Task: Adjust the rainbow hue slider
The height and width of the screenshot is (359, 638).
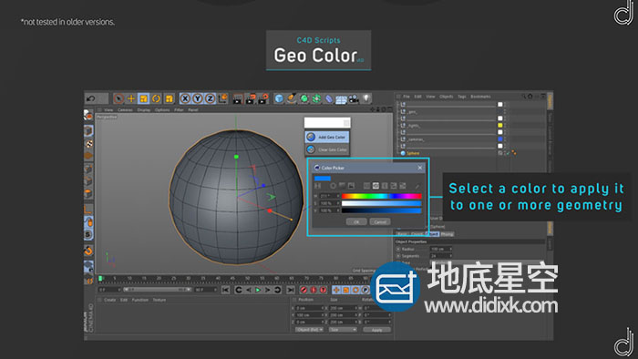Action: click(x=381, y=196)
